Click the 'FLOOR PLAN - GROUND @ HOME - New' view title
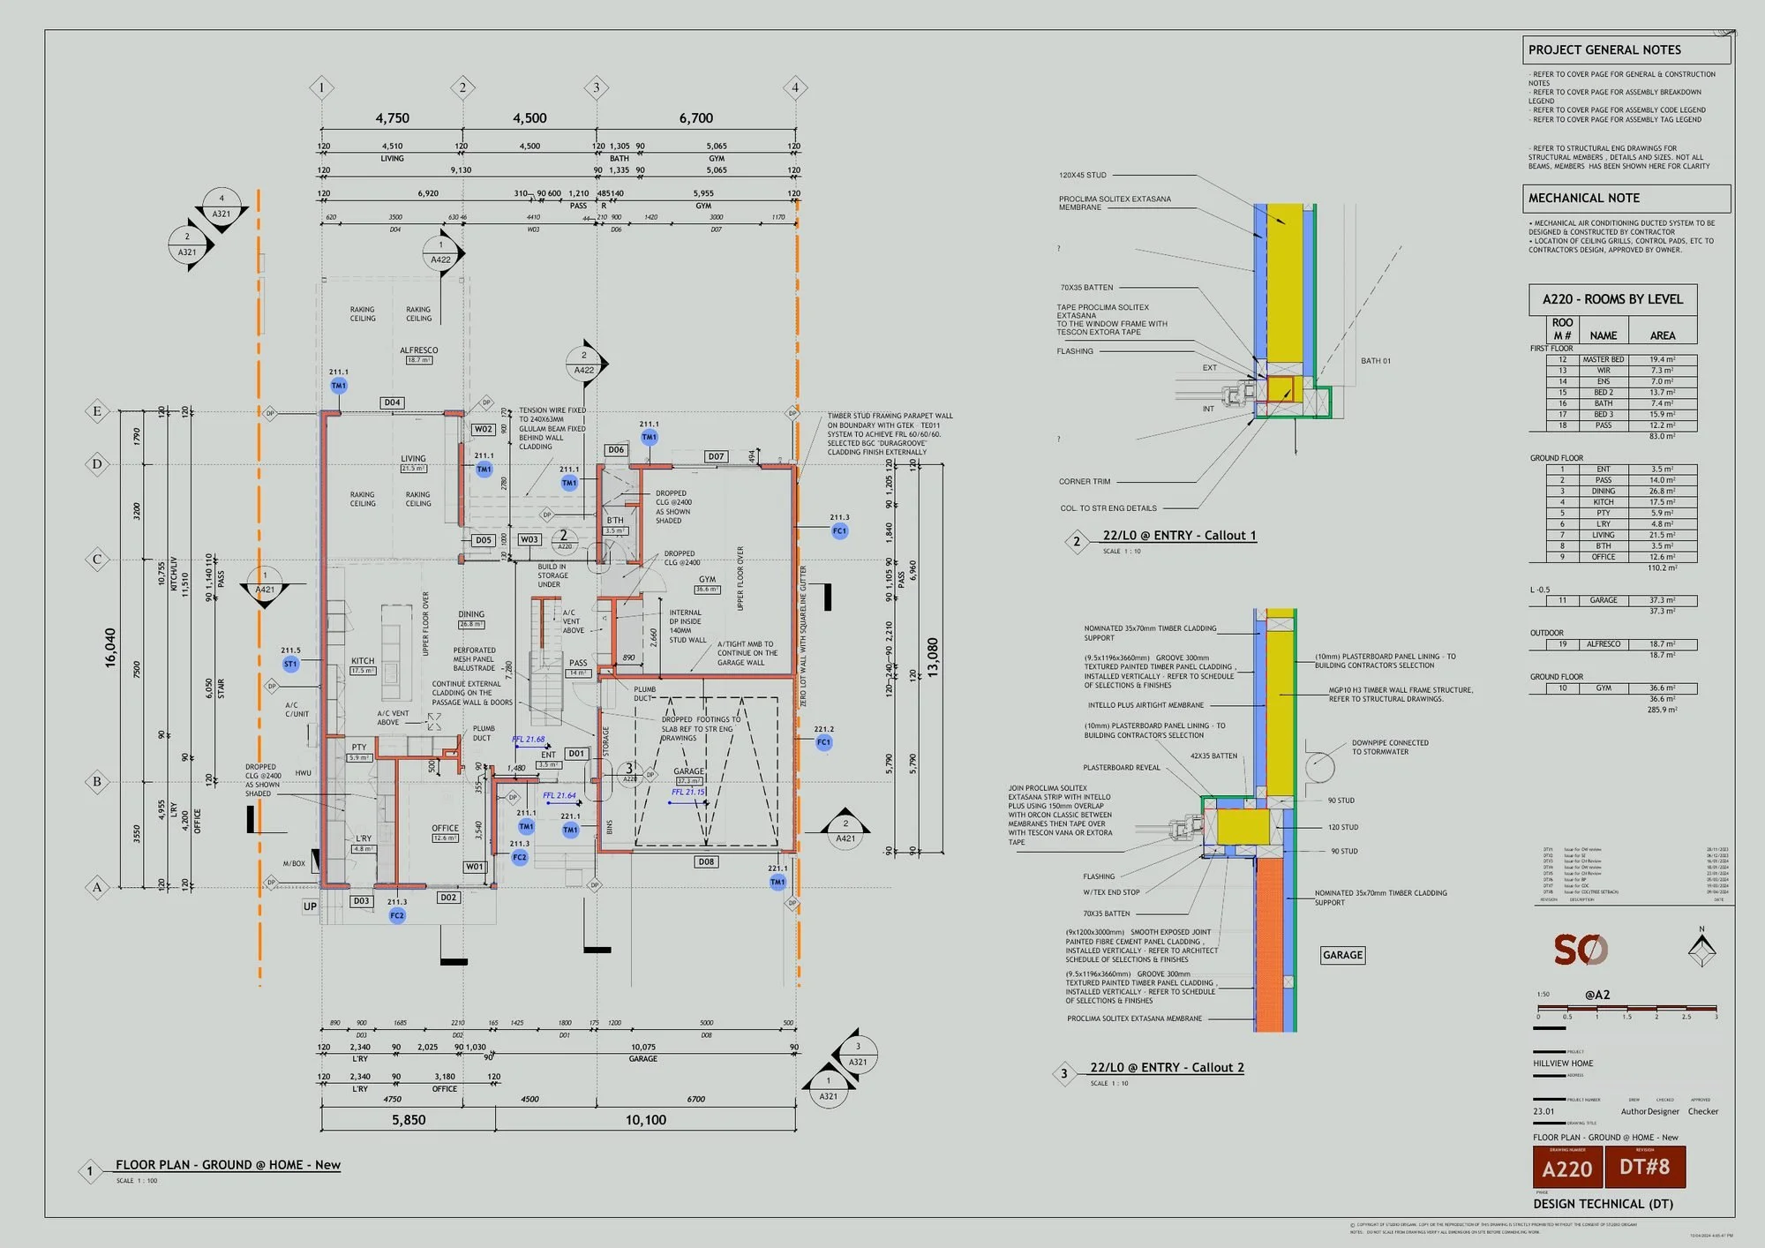Viewport: 1765px width, 1248px height. (228, 1164)
